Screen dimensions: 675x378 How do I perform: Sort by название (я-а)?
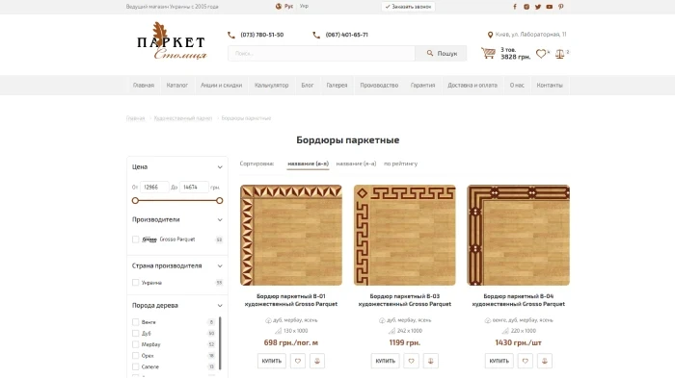click(356, 164)
